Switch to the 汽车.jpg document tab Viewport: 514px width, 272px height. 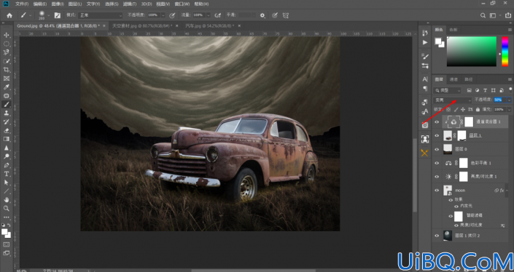pyautogui.click(x=209, y=26)
